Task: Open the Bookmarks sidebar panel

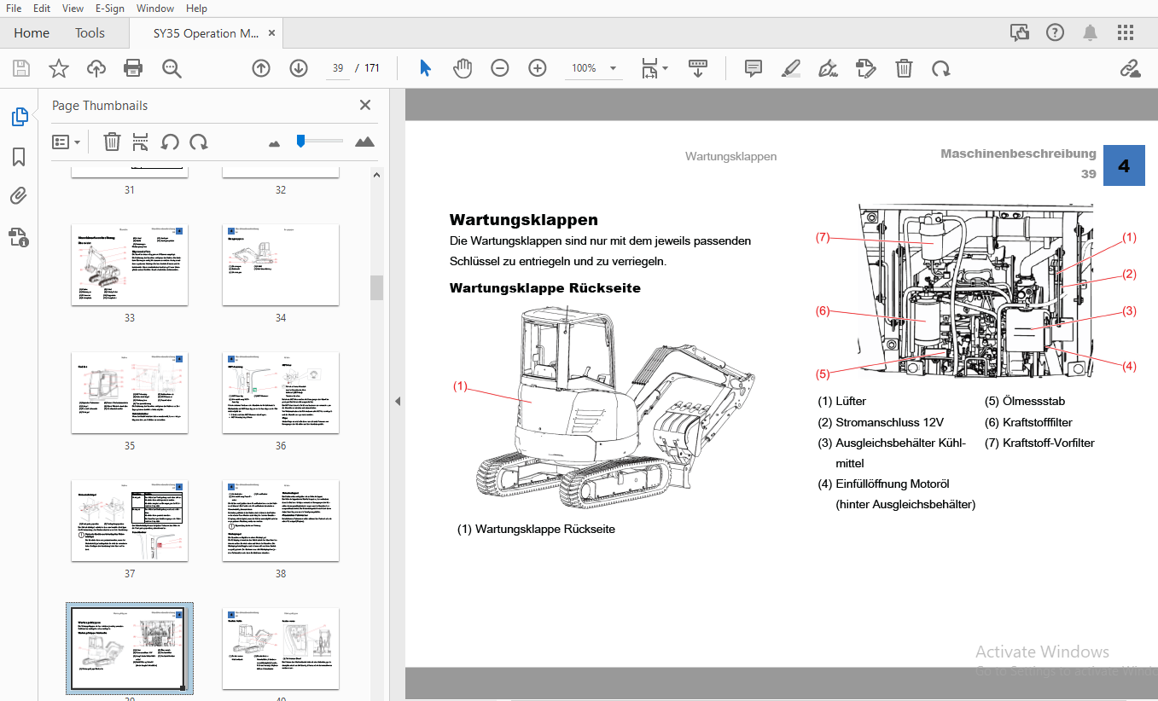Action: tap(19, 157)
